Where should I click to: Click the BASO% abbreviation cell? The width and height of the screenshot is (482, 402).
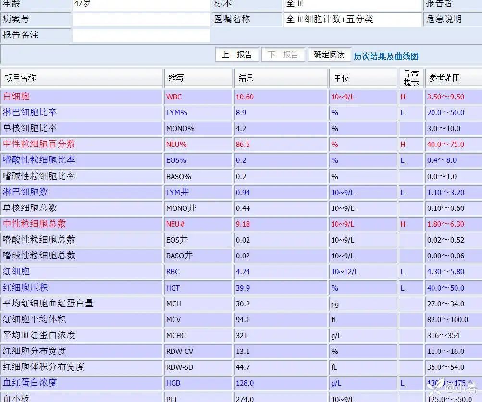[x=198, y=177]
